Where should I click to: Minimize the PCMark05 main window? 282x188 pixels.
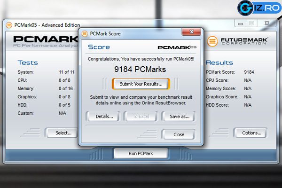coord(240,23)
